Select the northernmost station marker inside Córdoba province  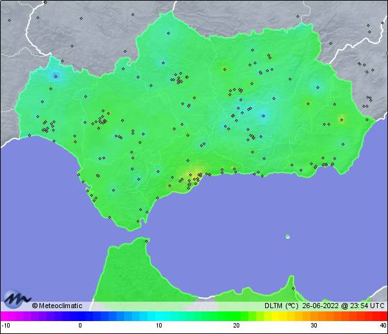pyautogui.click(x=169, y=33)
